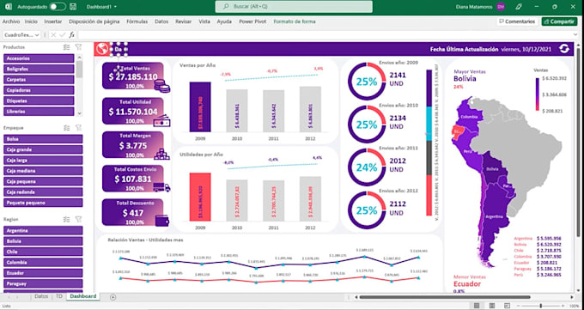This screenshot has width=584, height=310.
Task: Select Paquete pequeno in Empaque slicer
Action: [x=43, y=203]
